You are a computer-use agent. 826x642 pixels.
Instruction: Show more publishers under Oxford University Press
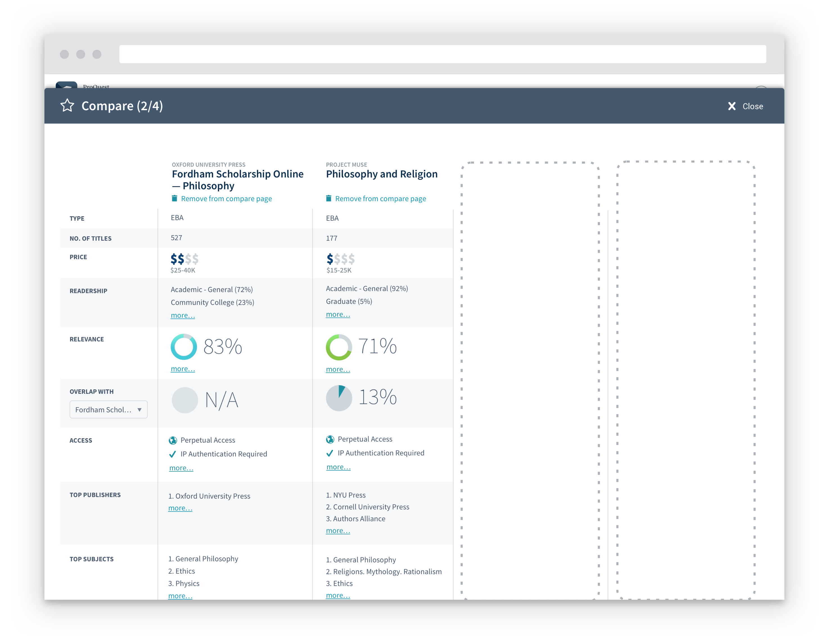click(x=180, y=508)
